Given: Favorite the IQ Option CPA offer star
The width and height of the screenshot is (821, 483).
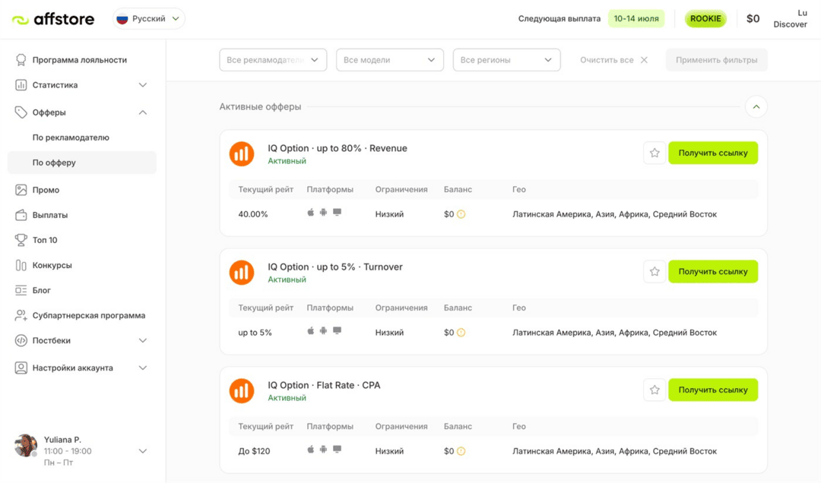Looking at the screenshot, I should pyautogui.click(x=655, y=390).
